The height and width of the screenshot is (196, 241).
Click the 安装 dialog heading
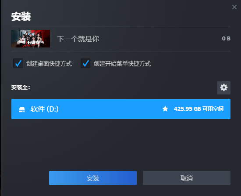pos(21,17)
